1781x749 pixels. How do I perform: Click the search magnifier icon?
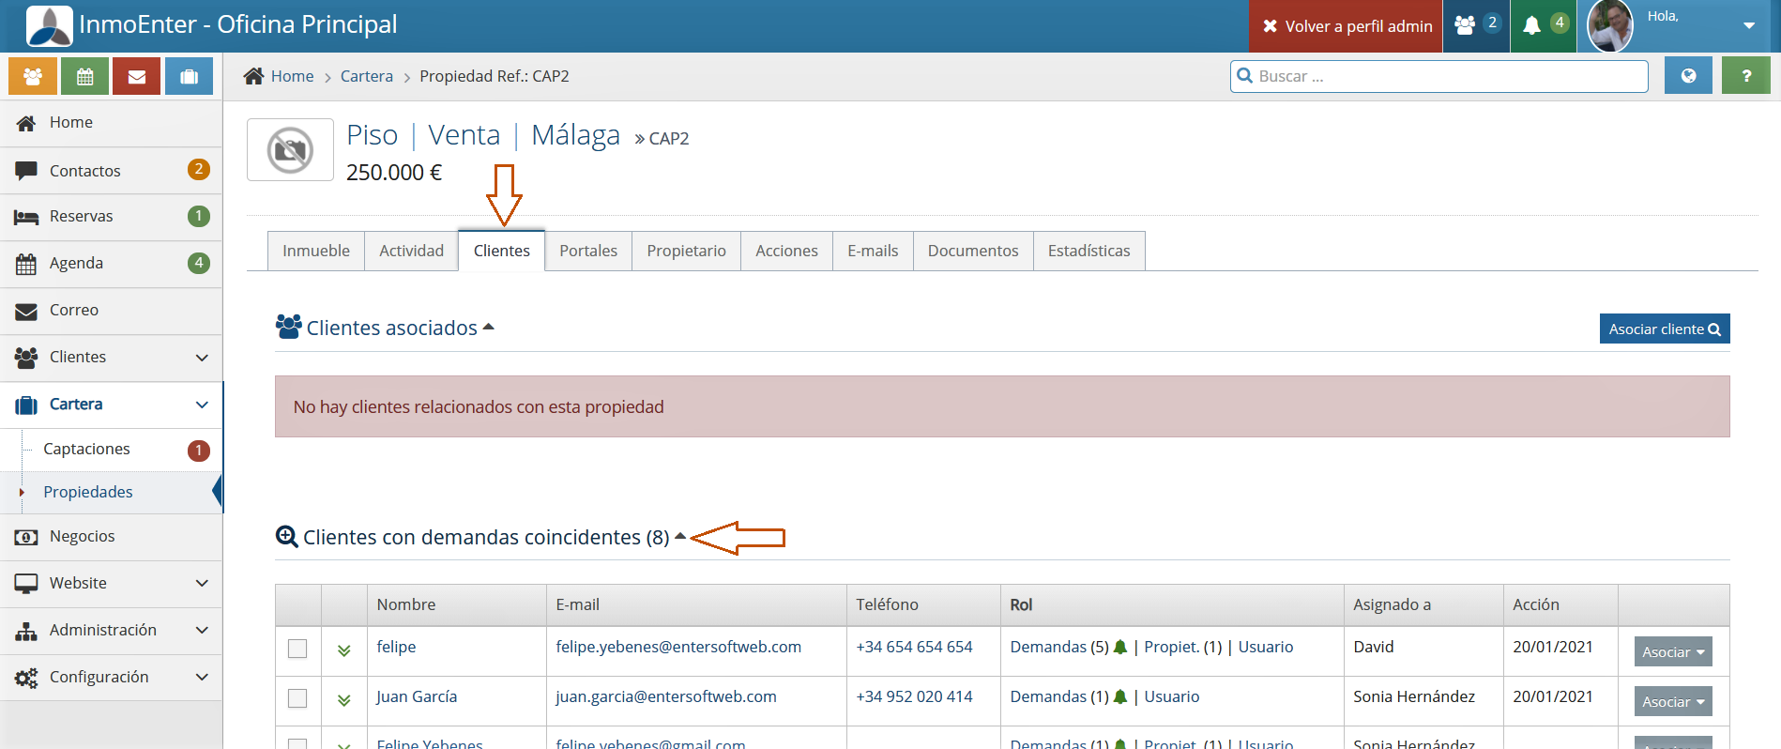point(1245,76)
